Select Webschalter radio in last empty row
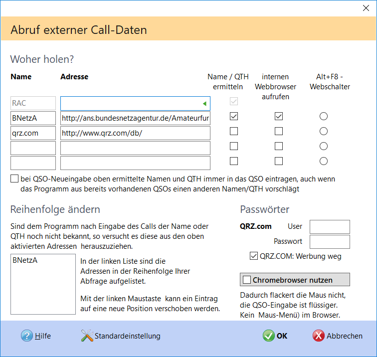377x357 pixels. tap(323, 161)
